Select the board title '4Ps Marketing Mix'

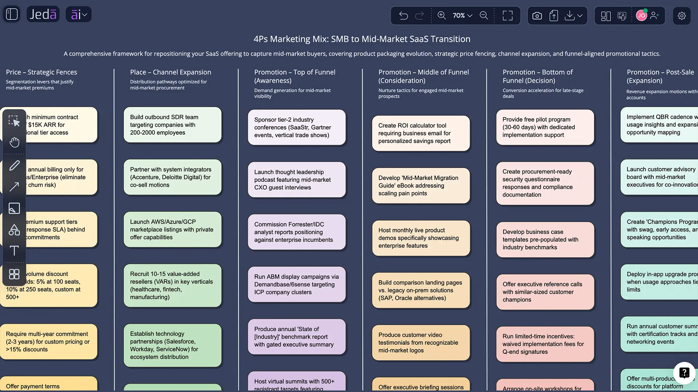click(x=362, y=39)
